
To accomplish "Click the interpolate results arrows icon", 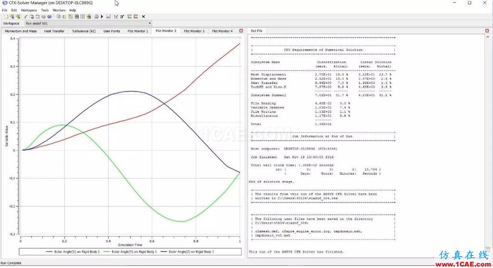I will (38, 17).
